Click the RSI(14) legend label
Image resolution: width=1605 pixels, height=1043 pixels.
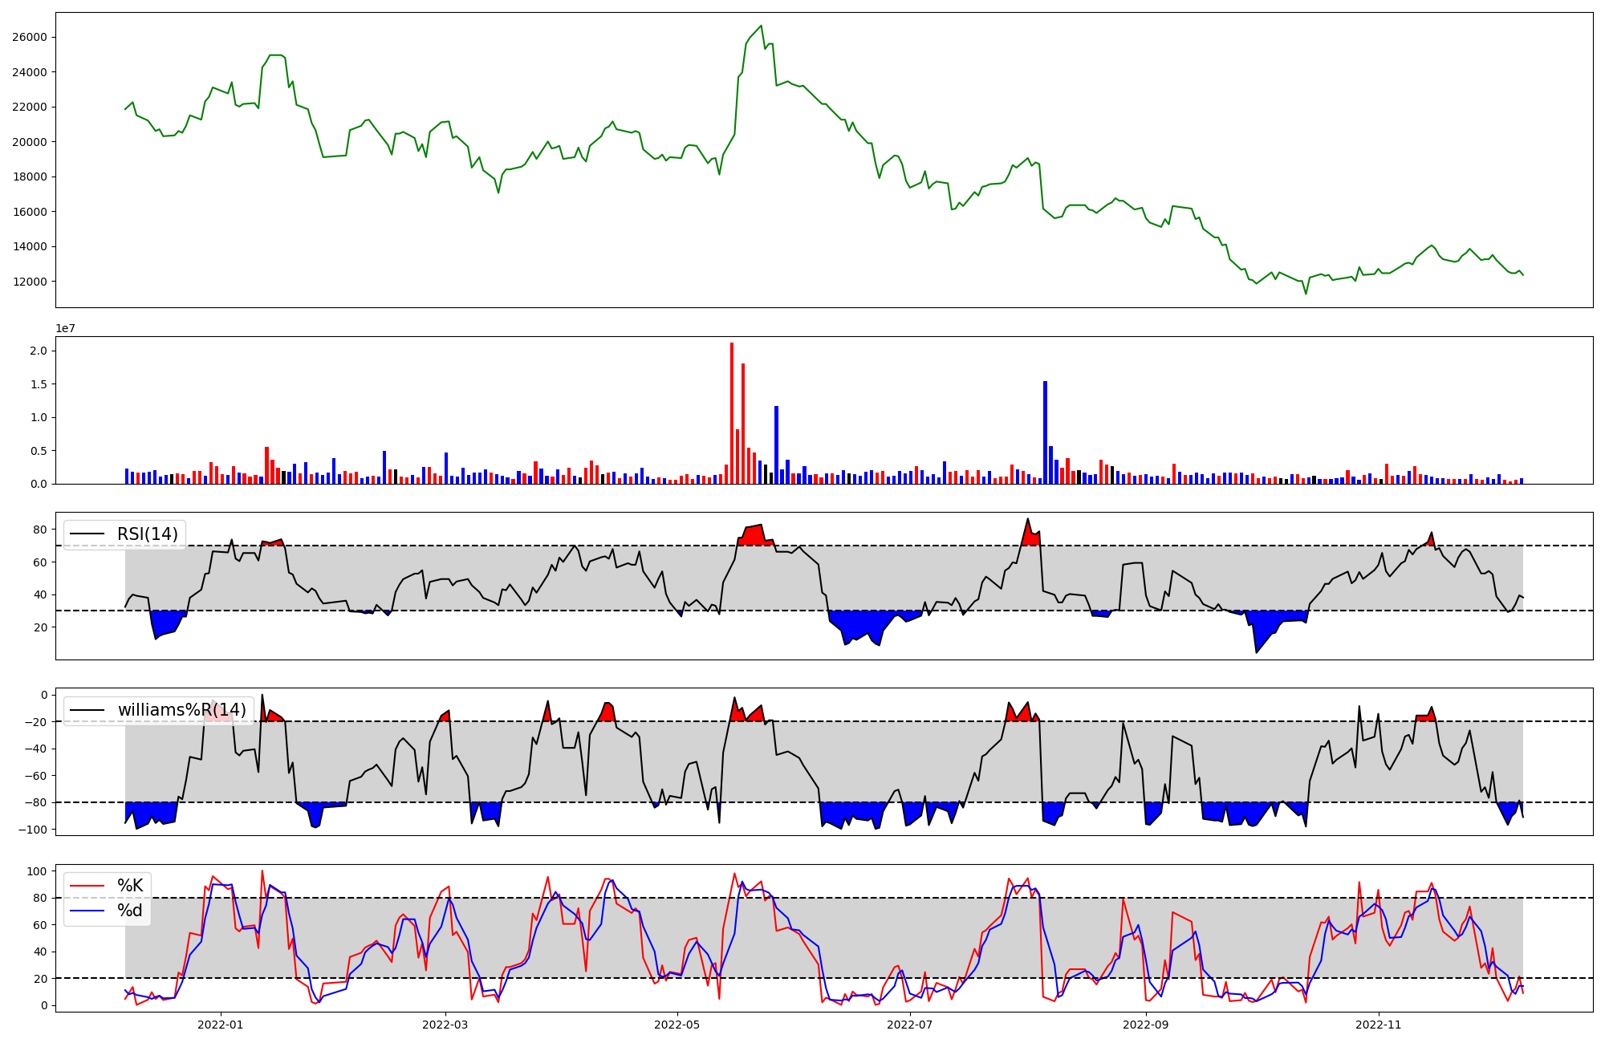coord(148,534)
